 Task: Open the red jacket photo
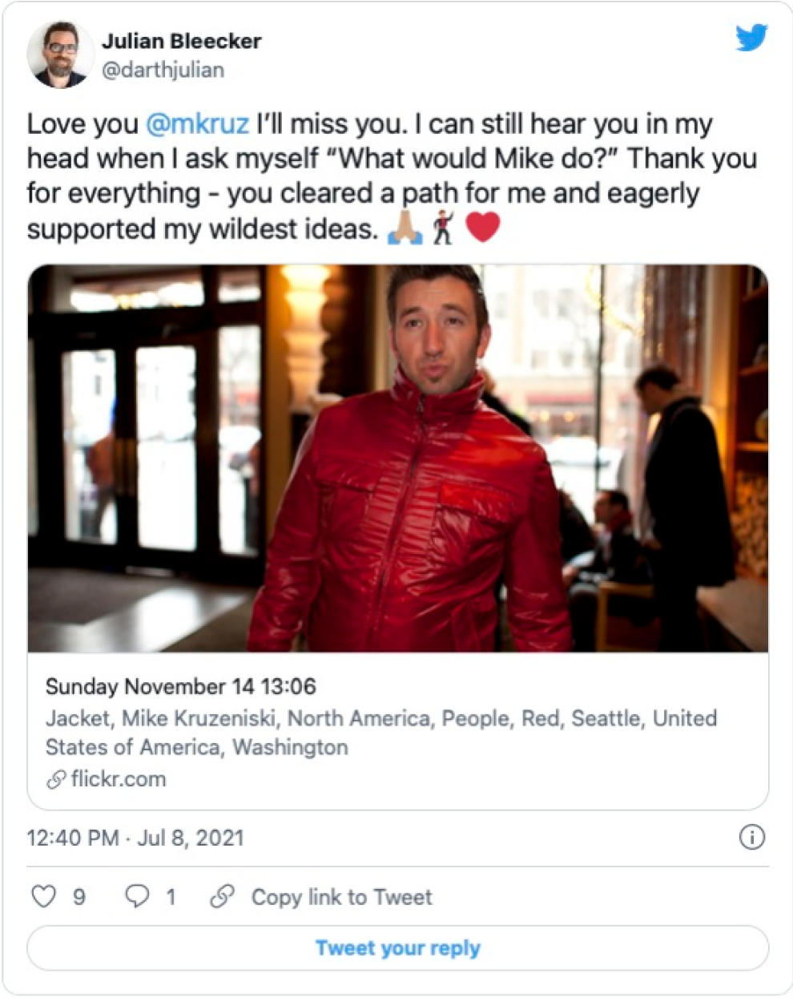pos(398,458)
